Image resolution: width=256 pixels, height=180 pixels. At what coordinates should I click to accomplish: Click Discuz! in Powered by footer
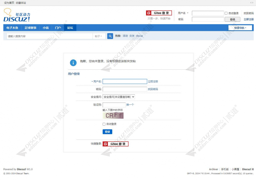click(22, 169)
